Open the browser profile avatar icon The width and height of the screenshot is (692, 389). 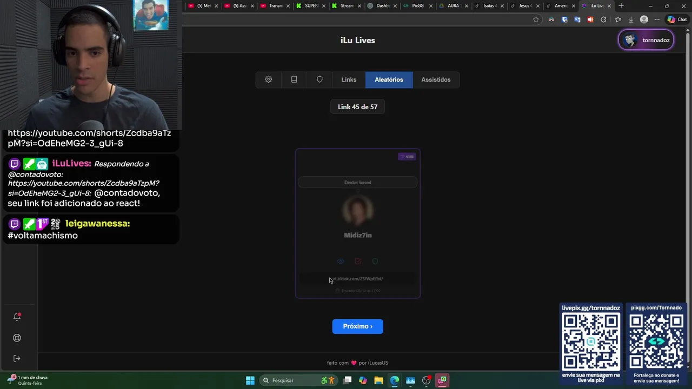point(644,19)
